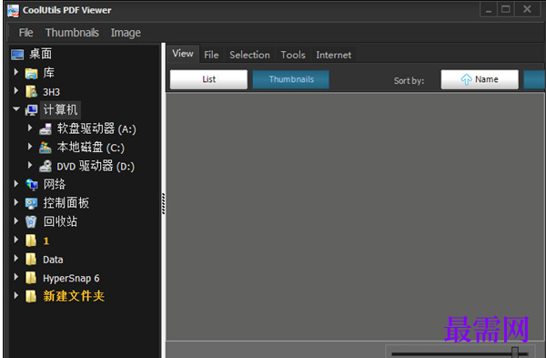The height and width of the screenshot is (358, 546).
Task: Select the 3H3 label
Action: pos(51,92)
